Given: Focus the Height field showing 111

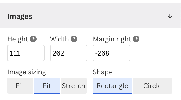Looking at the screenshot, I should [x=26, y=53].
